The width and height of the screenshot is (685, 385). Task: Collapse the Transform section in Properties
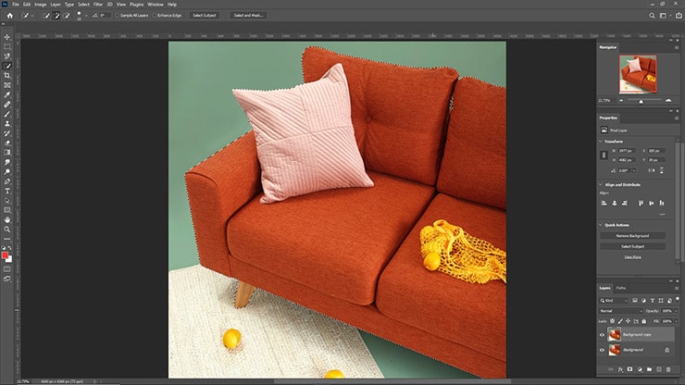click(602, 142)
